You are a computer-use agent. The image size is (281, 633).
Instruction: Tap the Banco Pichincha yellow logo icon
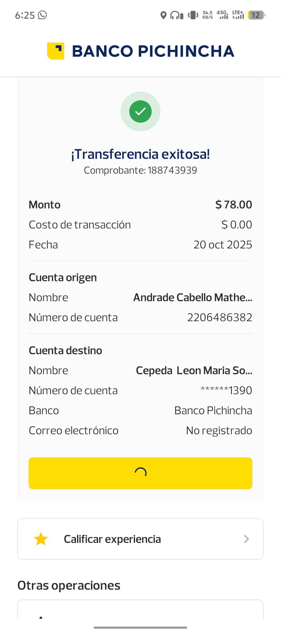click(x=55, y=51)
